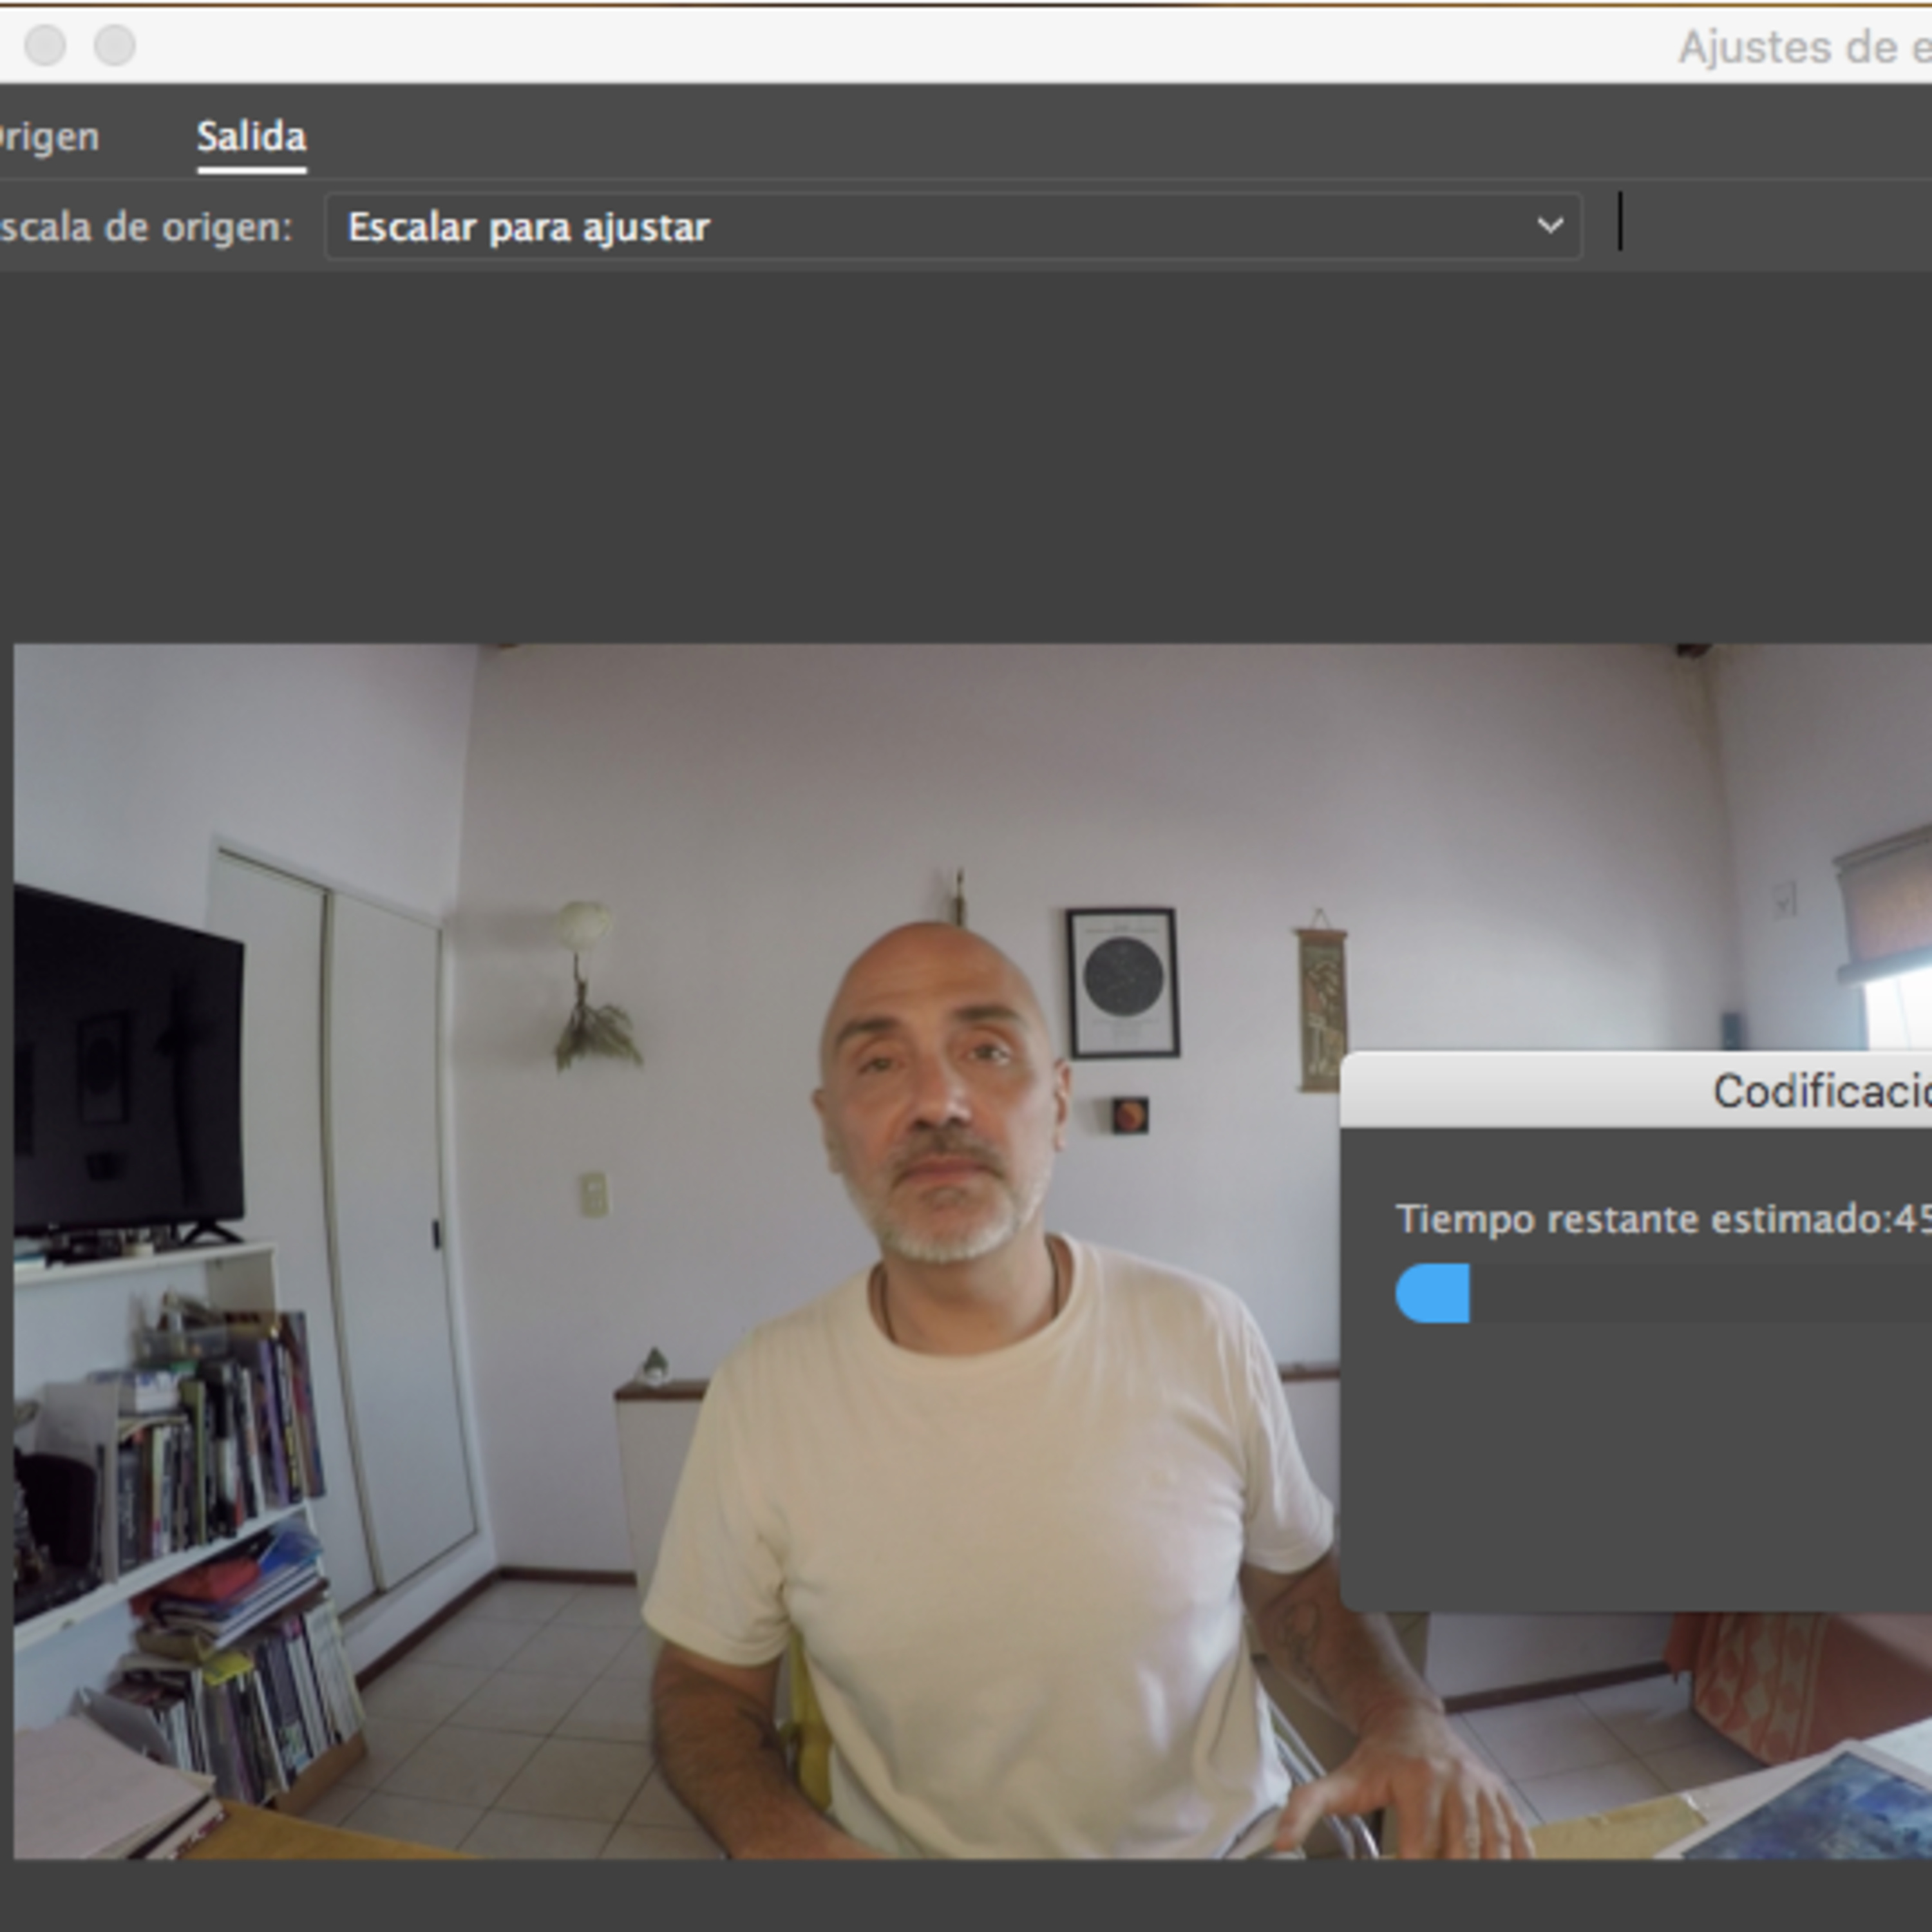Click the Escala de origen label
1932x1932 pixels.
pos(145,228)
